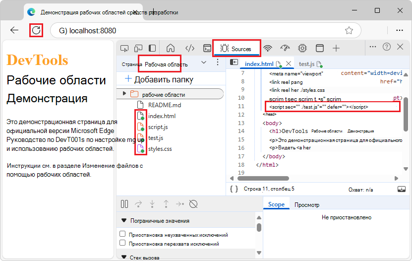Toggle the DevTools sidebar panel icon
The width and height of the screenshot is (412, 261).
click(152, 48)
